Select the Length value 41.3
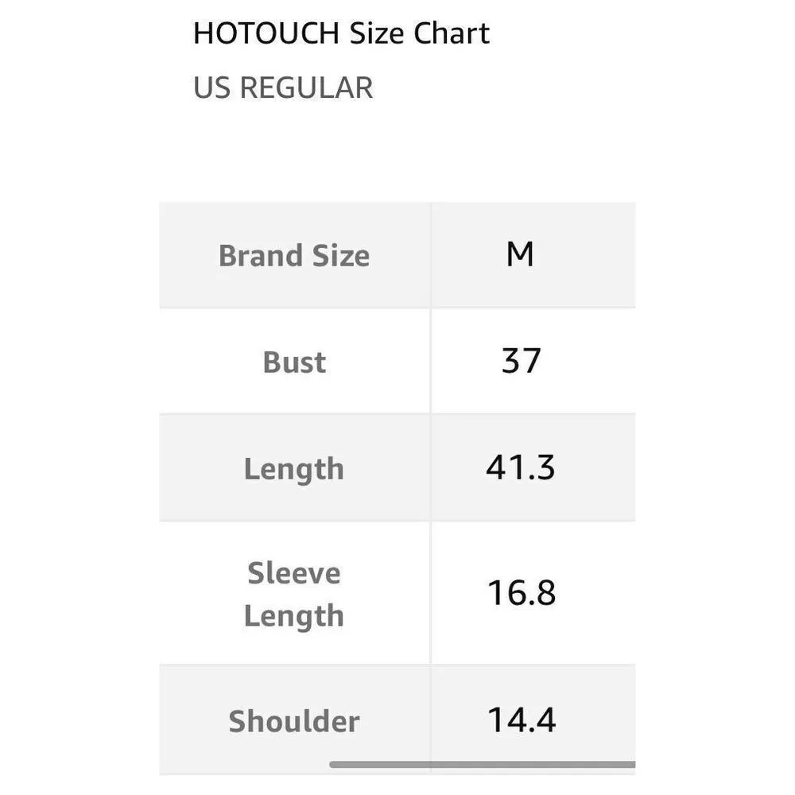The width and height of the screenshot is (795, 795). pyautogui.click(x=521, y=468)
